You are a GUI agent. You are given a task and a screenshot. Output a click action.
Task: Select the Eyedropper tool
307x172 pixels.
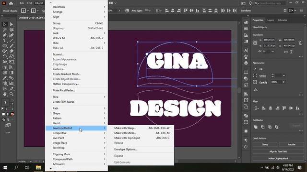point(5,78)
